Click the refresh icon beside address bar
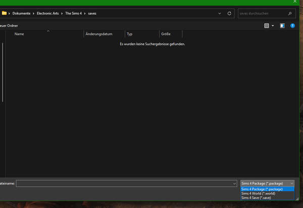The image size is (303, 208). pos(230,13)
